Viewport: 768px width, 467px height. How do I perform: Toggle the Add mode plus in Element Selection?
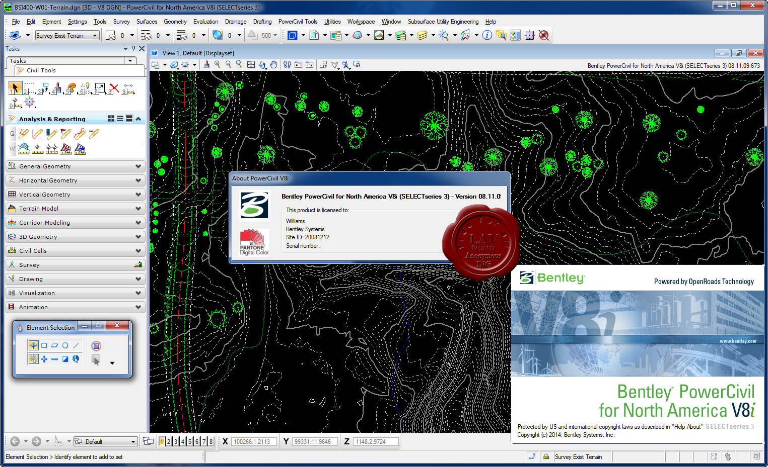[x=44, y=359]
